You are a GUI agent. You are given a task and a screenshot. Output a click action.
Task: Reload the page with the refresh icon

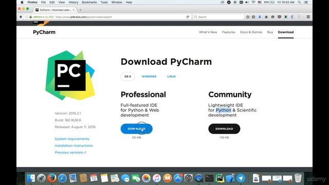tap(188, 17)
